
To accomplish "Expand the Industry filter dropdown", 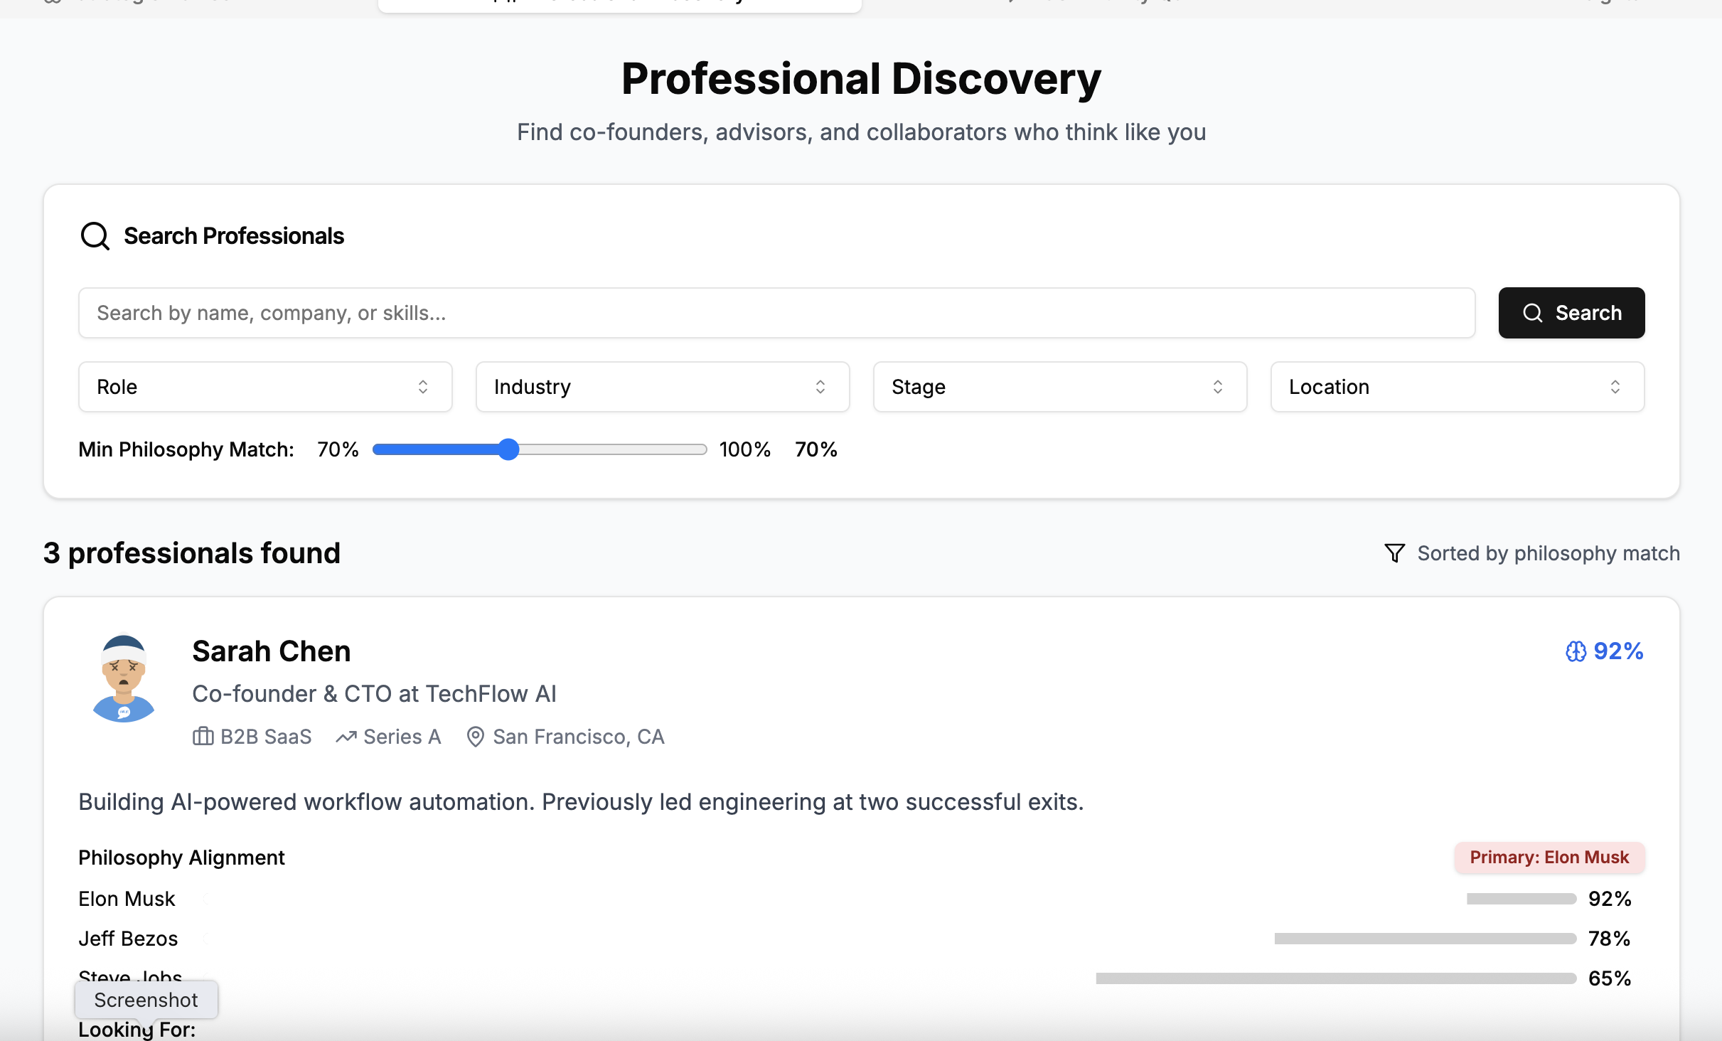I will 662,387.
